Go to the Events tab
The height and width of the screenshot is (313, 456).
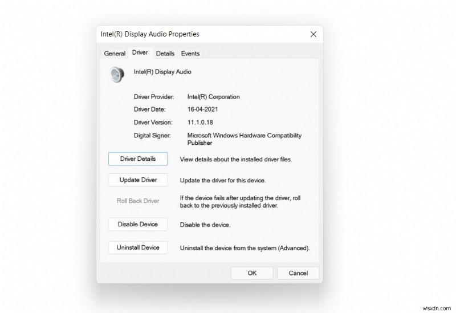pyautogui.click(x=190, y=54)
